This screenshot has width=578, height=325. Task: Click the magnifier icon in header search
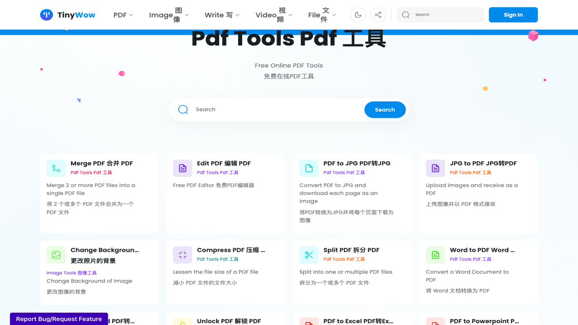[406, 15]
